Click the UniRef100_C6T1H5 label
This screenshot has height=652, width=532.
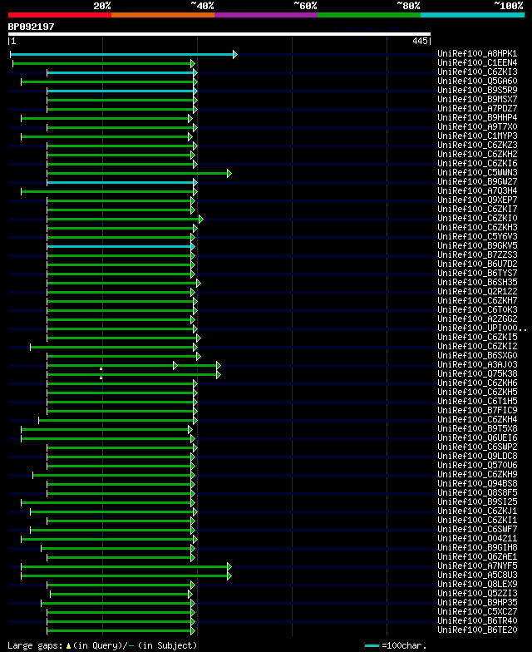tap(477, 401)
